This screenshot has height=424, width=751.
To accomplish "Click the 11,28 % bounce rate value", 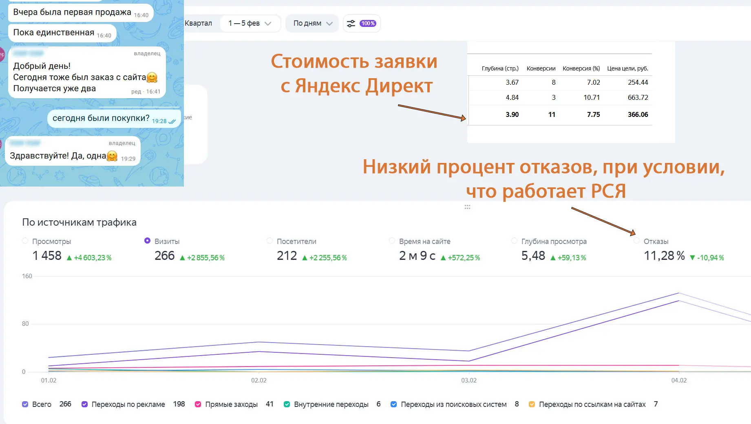I will [664, 256].
